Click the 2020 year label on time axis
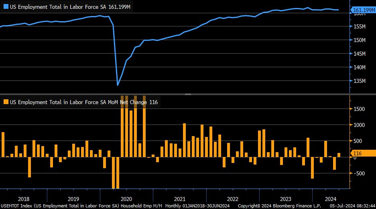376x209 pixels. point(126,199)
